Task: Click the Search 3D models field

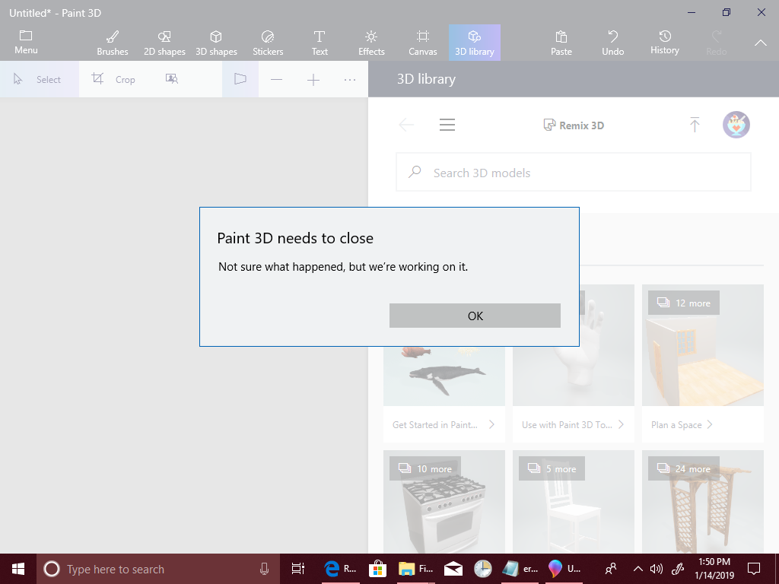Action: pyautogui.click(x=574, y=173)
